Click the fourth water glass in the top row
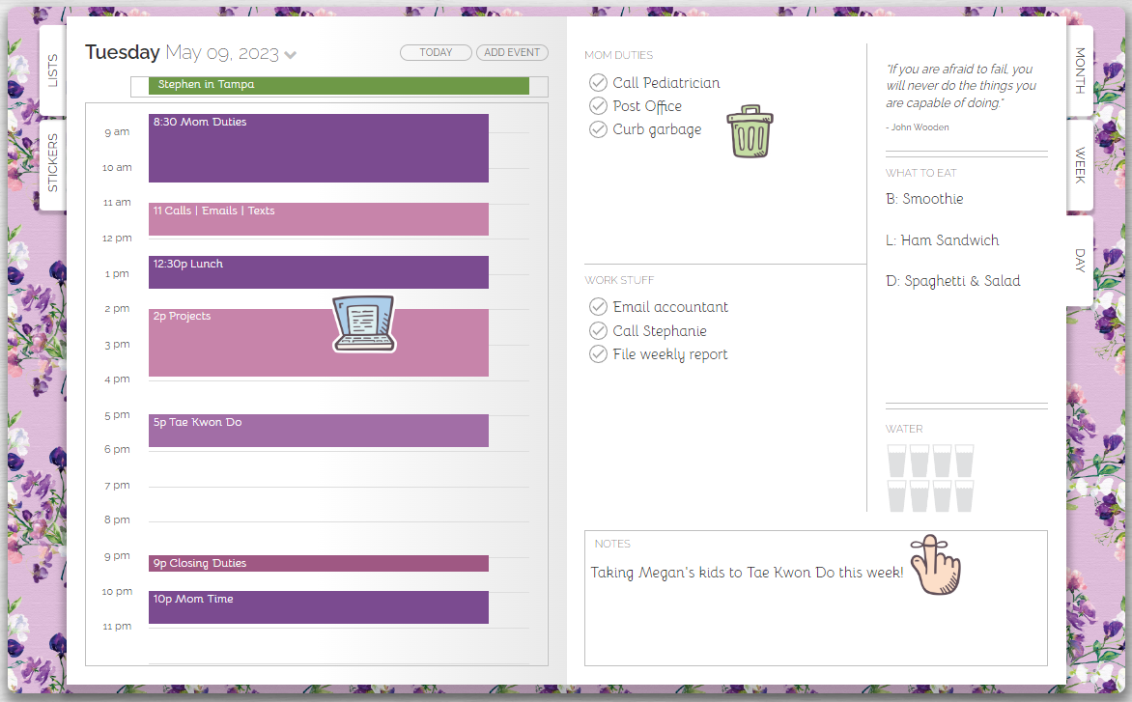 (964, 462)
